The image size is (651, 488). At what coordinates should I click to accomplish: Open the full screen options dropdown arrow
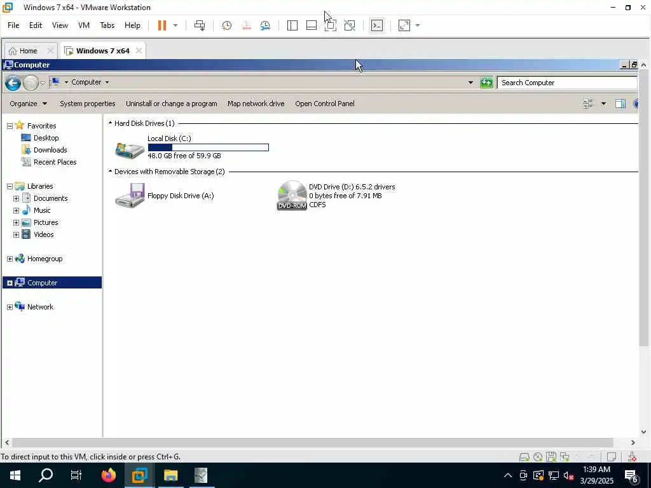pos(418,25)
